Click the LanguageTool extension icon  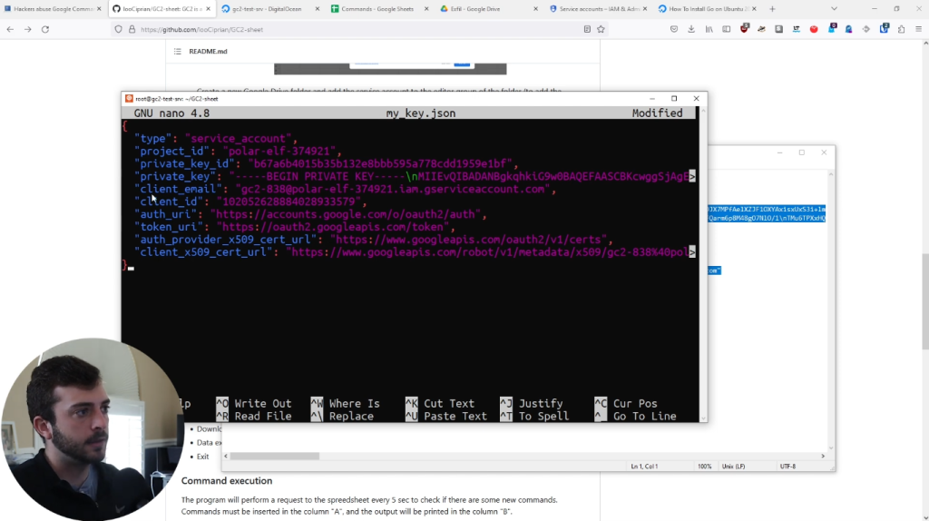(797, 29)
